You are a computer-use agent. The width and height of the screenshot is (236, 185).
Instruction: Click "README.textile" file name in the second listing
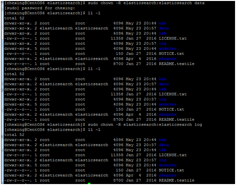(x=176, y=120)
